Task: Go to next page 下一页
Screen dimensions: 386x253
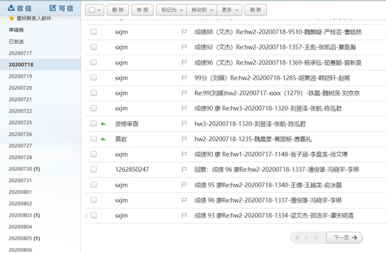Action: pyautogui.click(x=344, y=238)
